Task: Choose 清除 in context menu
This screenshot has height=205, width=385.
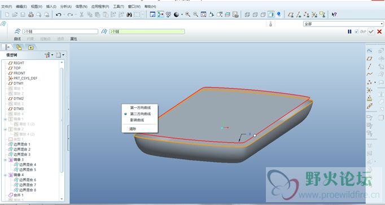Action: [x=133, y=129]
